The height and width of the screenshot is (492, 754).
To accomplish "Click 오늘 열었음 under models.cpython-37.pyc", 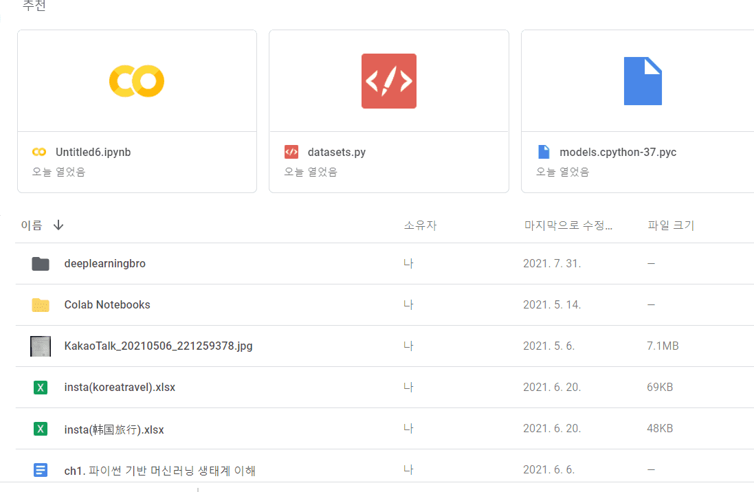I will click(x=563, y=172).
